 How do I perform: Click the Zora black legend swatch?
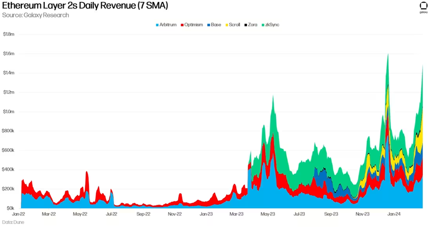click(246, 24)
